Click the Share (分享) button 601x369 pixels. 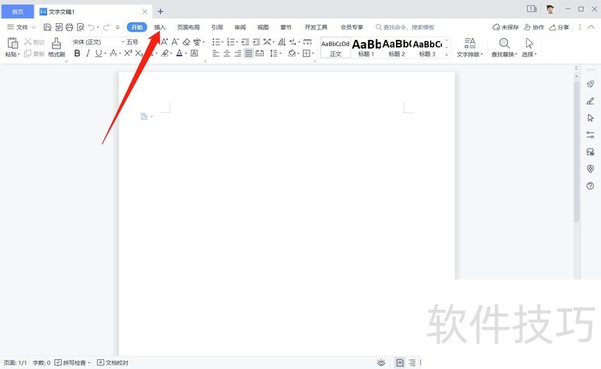pyautogui.click(x=559, y=27)
